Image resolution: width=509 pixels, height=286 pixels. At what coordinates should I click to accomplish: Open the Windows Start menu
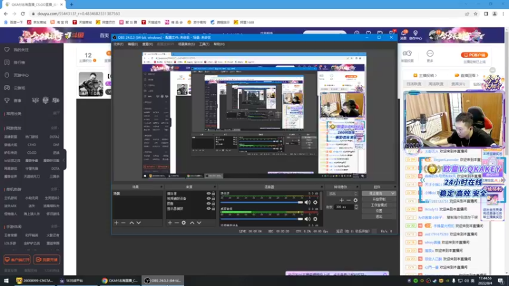pyautogui.click(x=6, y=280)
